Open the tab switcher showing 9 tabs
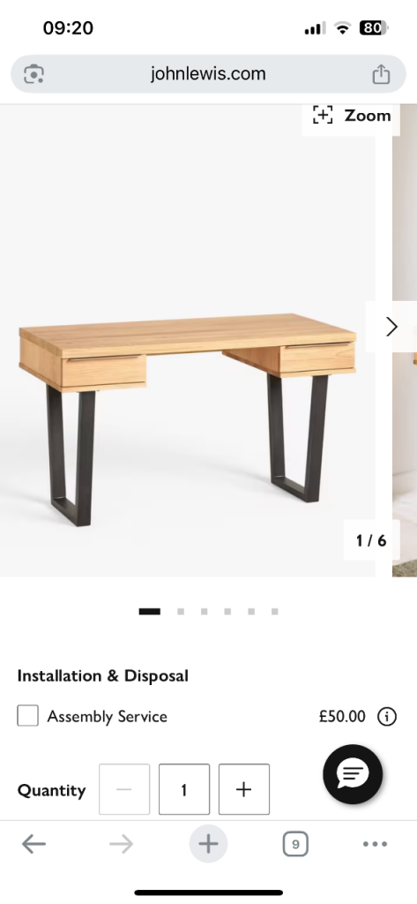This screenshot has height=904, width=417. [295, 844]
